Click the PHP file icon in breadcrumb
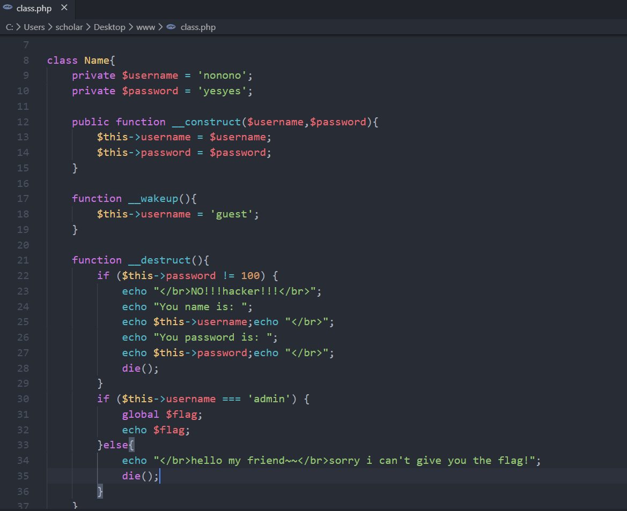Screen dimensions: 627x511 [x=171, y=27]
